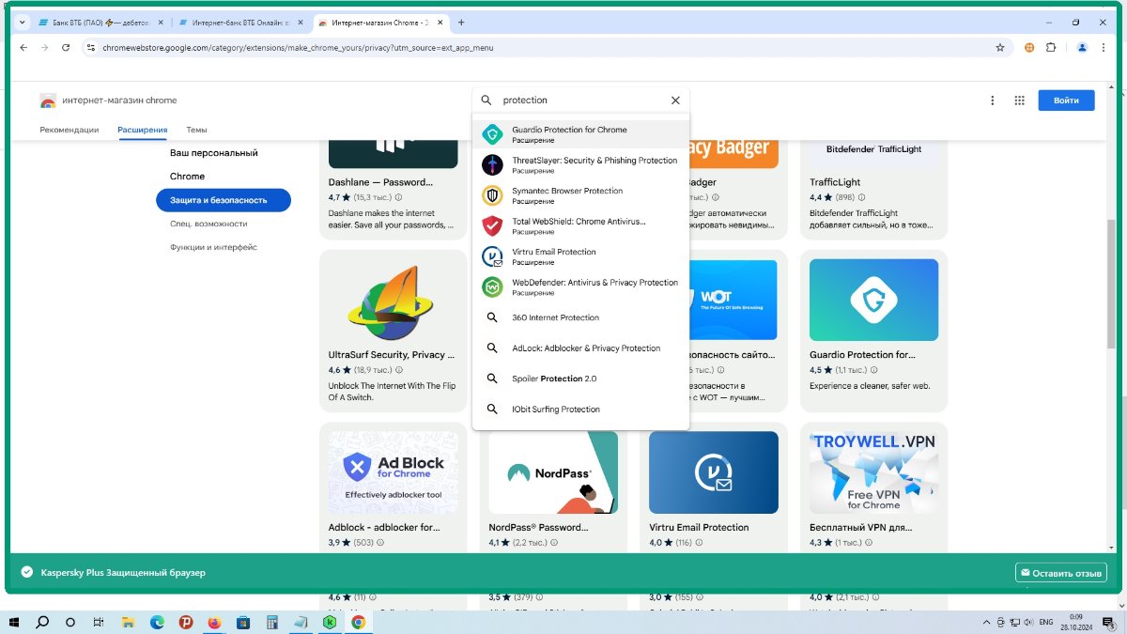Select the IObit Surfing Protection suggestion
Screen dimensions: 1127x634
580,410
